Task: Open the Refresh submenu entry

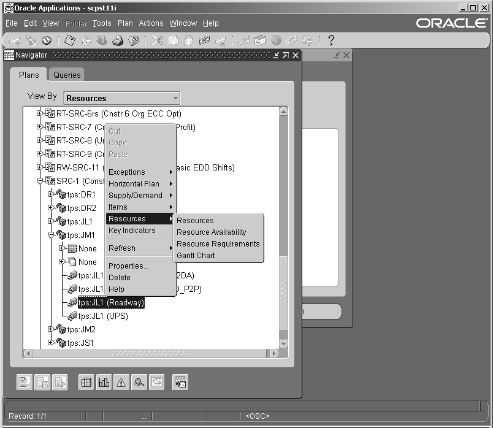Action: [140, 248]
